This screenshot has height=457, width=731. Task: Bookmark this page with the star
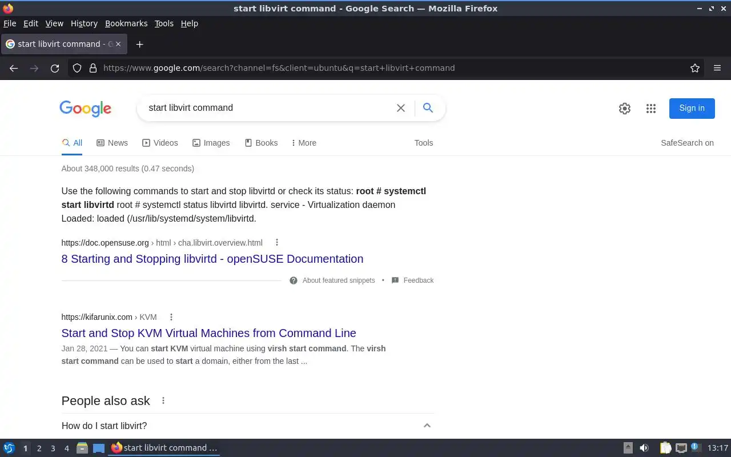click(x=695, y=68)
